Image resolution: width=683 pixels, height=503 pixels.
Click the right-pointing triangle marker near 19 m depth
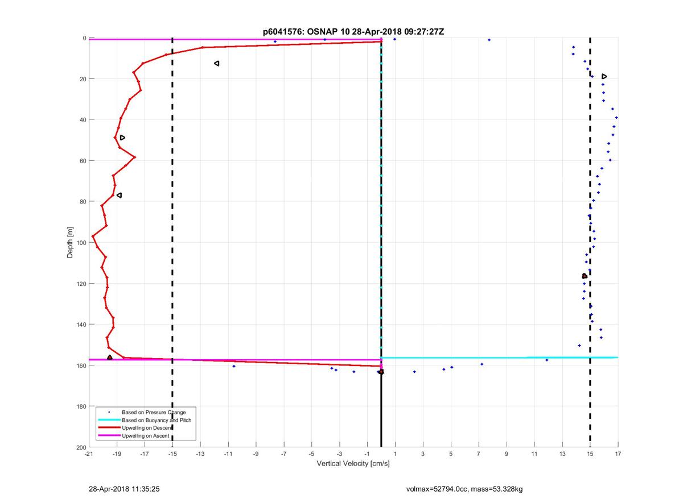(x=604, y=76)
